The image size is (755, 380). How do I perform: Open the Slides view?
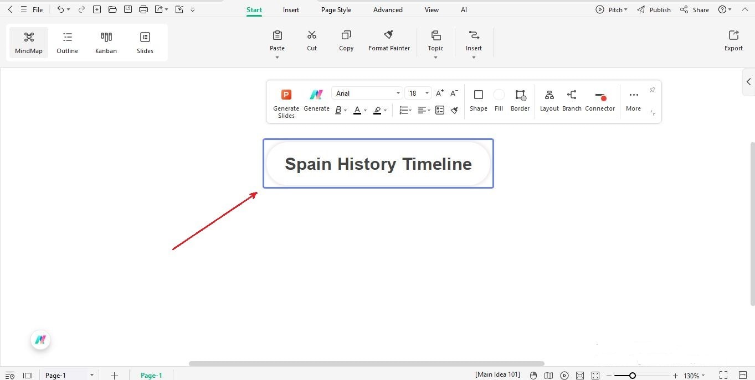tap(145, 41)
